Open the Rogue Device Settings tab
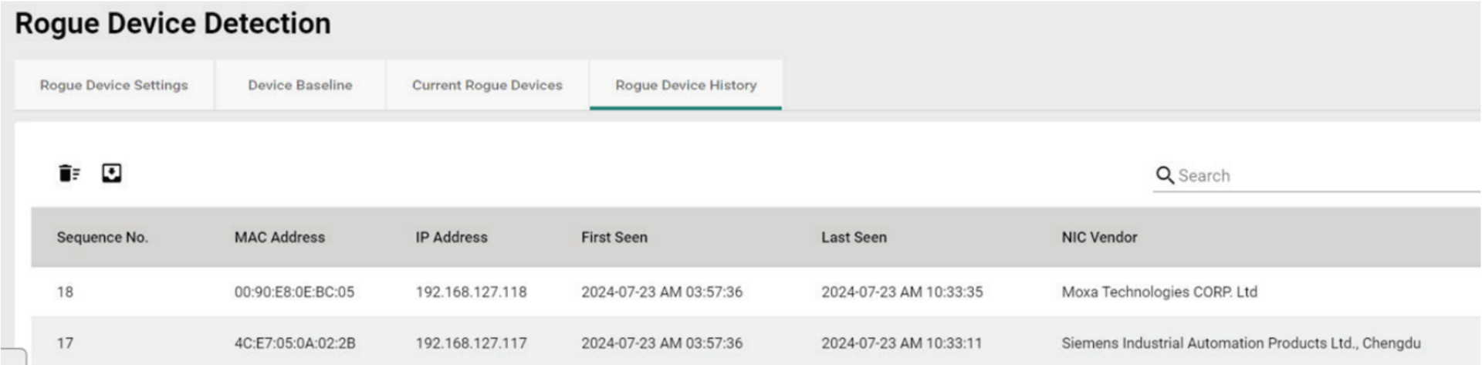 (114, 85)
